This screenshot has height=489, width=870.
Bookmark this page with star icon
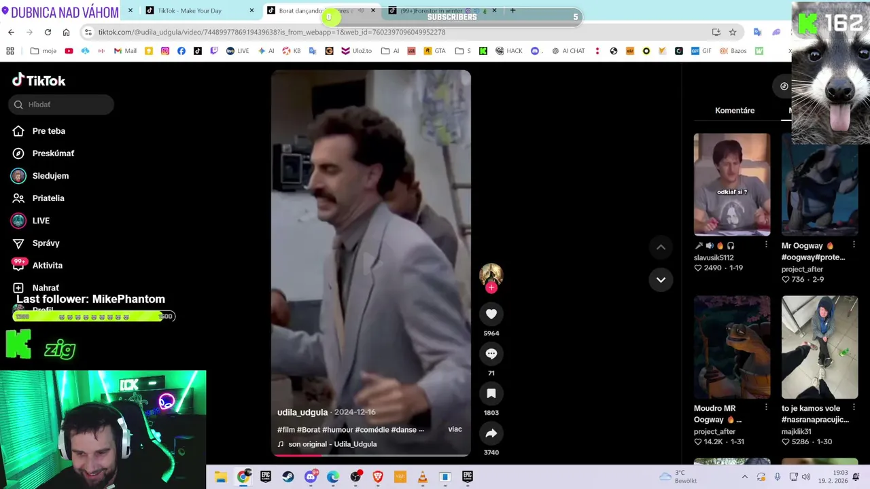[x=733, y=32]
